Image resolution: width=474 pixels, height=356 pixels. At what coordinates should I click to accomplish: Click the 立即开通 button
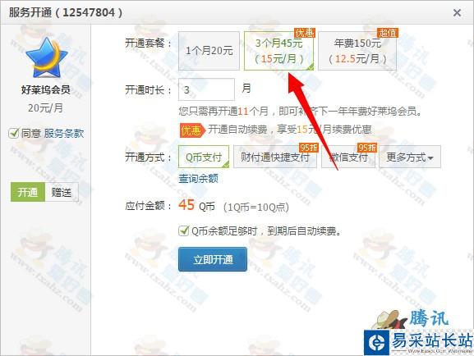213,259
